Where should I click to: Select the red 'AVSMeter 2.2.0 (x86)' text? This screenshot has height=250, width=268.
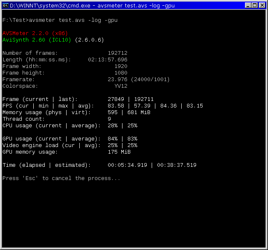(35, 33)
